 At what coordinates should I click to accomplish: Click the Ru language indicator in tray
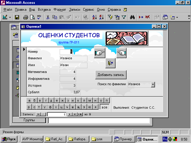pos(165,139)
